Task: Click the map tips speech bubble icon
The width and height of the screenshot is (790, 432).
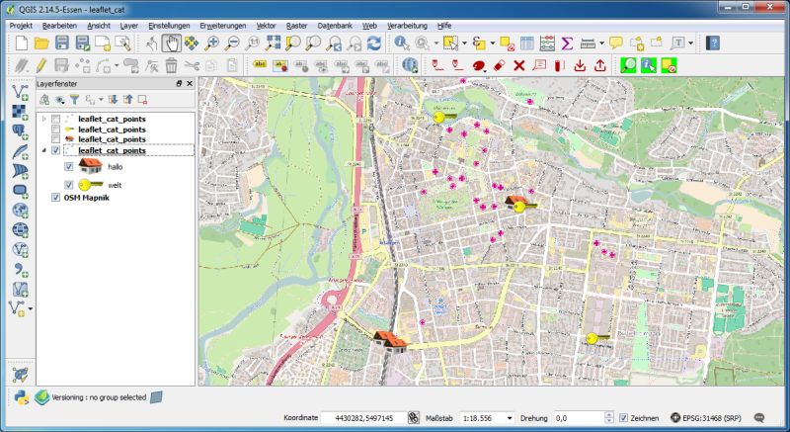Action: (x=615, y=43)
